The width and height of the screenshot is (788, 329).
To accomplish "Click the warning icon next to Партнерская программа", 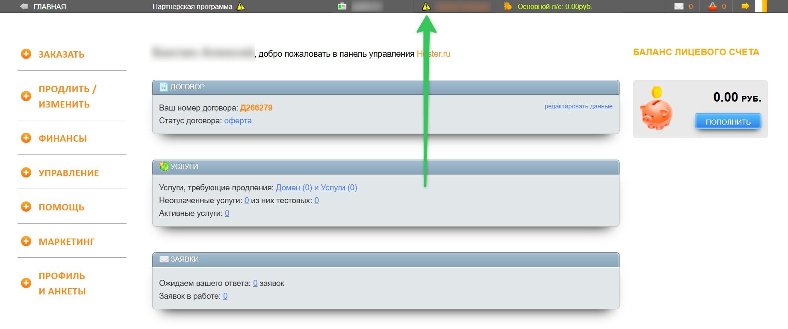I will click(x=241, y=6).
